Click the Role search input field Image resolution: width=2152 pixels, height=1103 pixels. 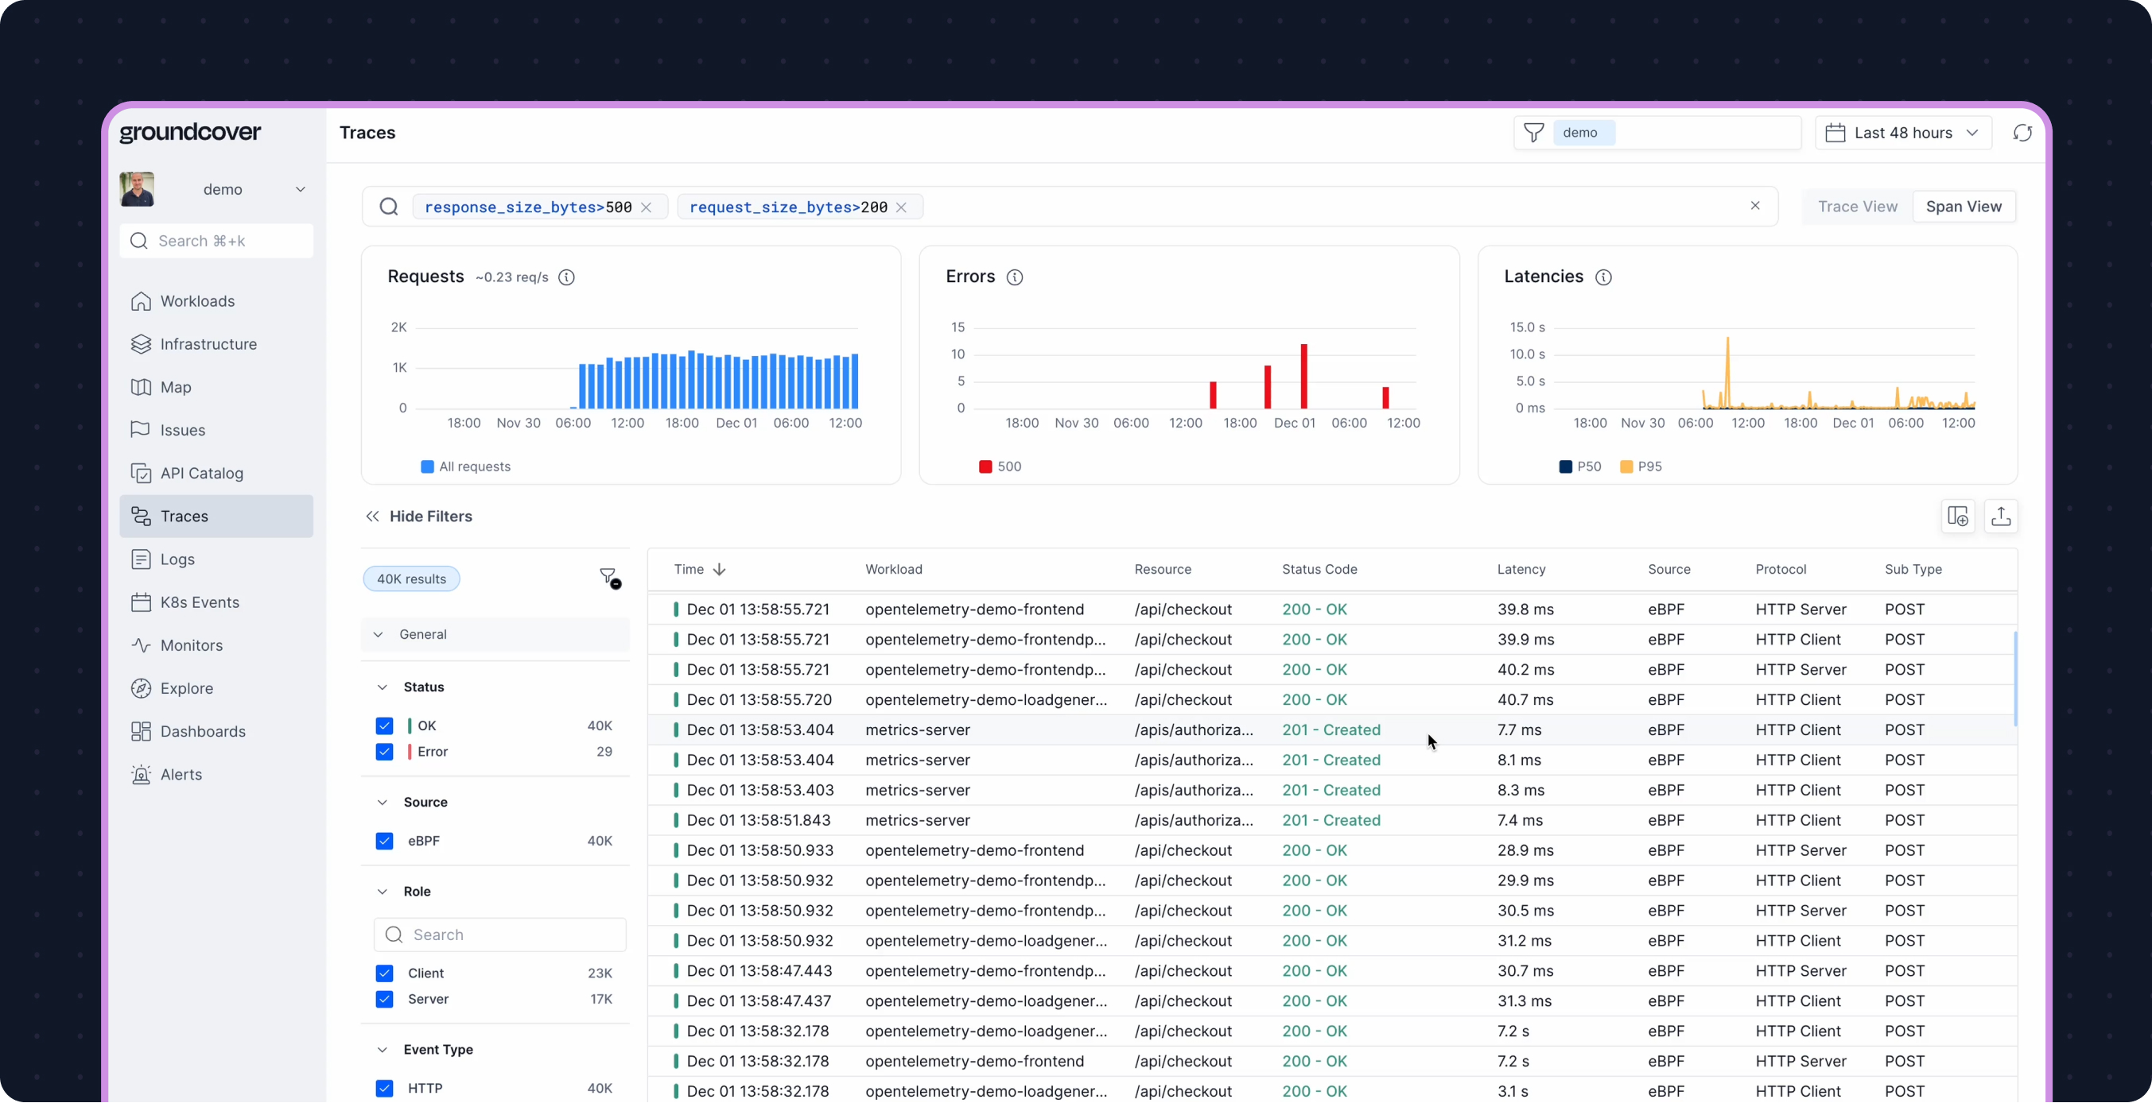[499, 935]
